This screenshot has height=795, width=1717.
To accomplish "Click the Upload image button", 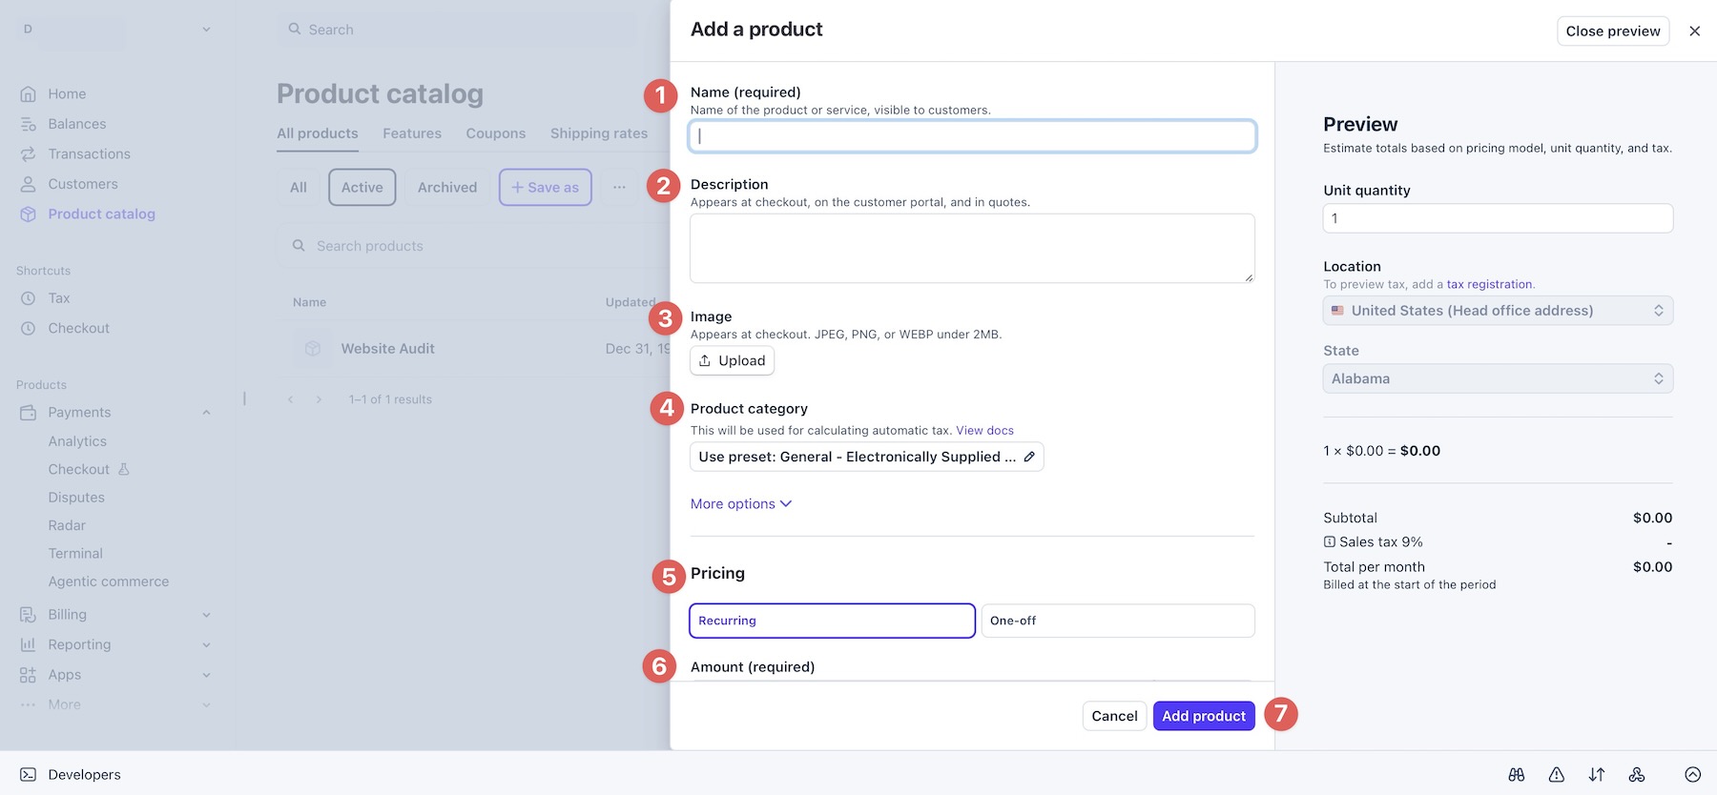I will click(732, 360).
